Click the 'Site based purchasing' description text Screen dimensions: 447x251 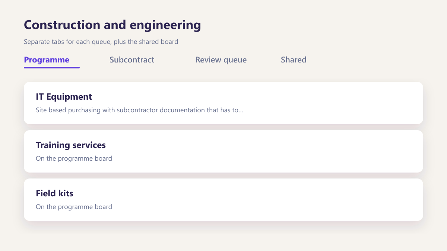click(140, 110)
